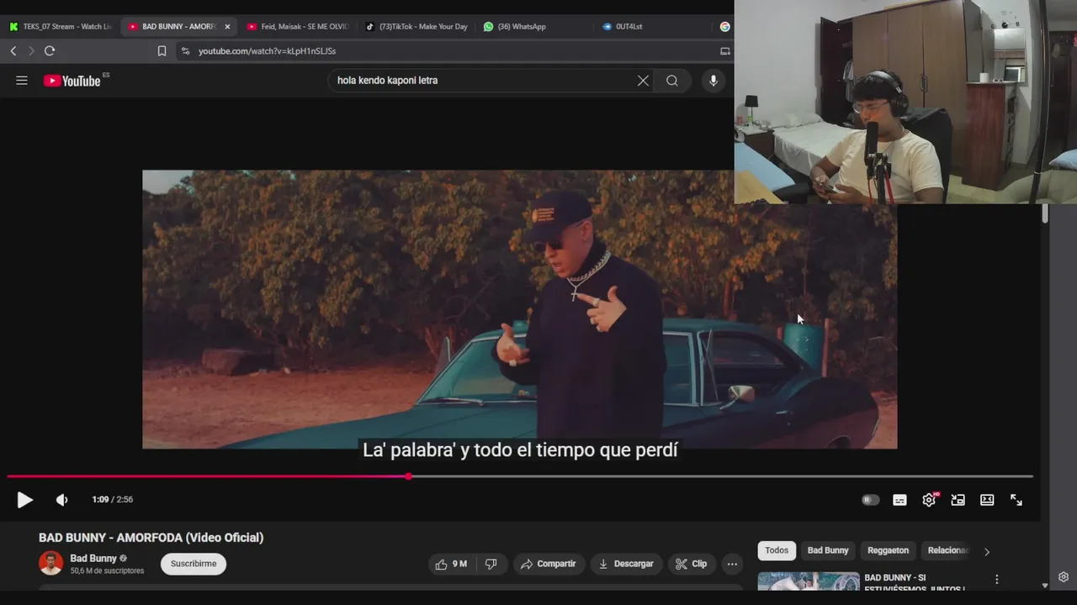Open options menu for SI ESTUVIÉSEMOS JUNTOS video

pos(997,580)
